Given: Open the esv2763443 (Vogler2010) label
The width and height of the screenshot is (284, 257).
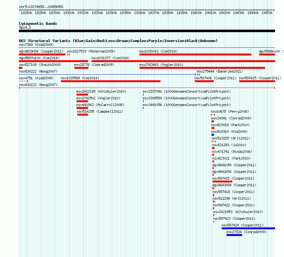Looking at the screenshot, I should pos(161,65).
